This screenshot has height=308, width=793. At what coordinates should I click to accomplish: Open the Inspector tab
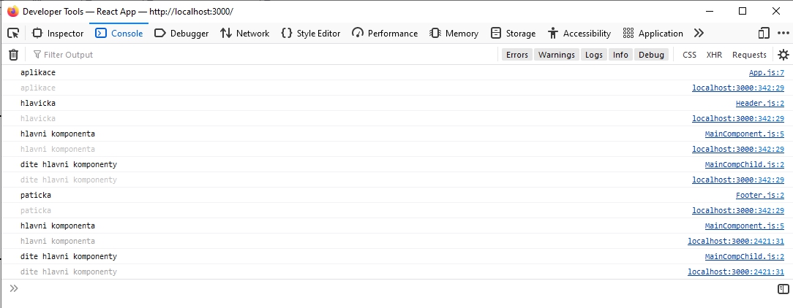pyautogui.click(x=58, y=34)
